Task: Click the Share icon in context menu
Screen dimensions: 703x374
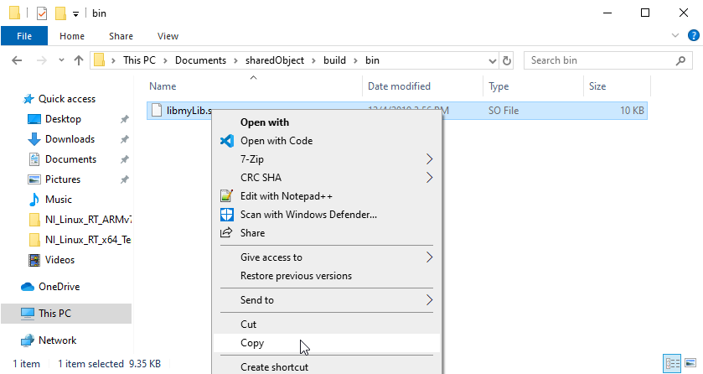Action: pyautogui.click(x=225, y=233)
